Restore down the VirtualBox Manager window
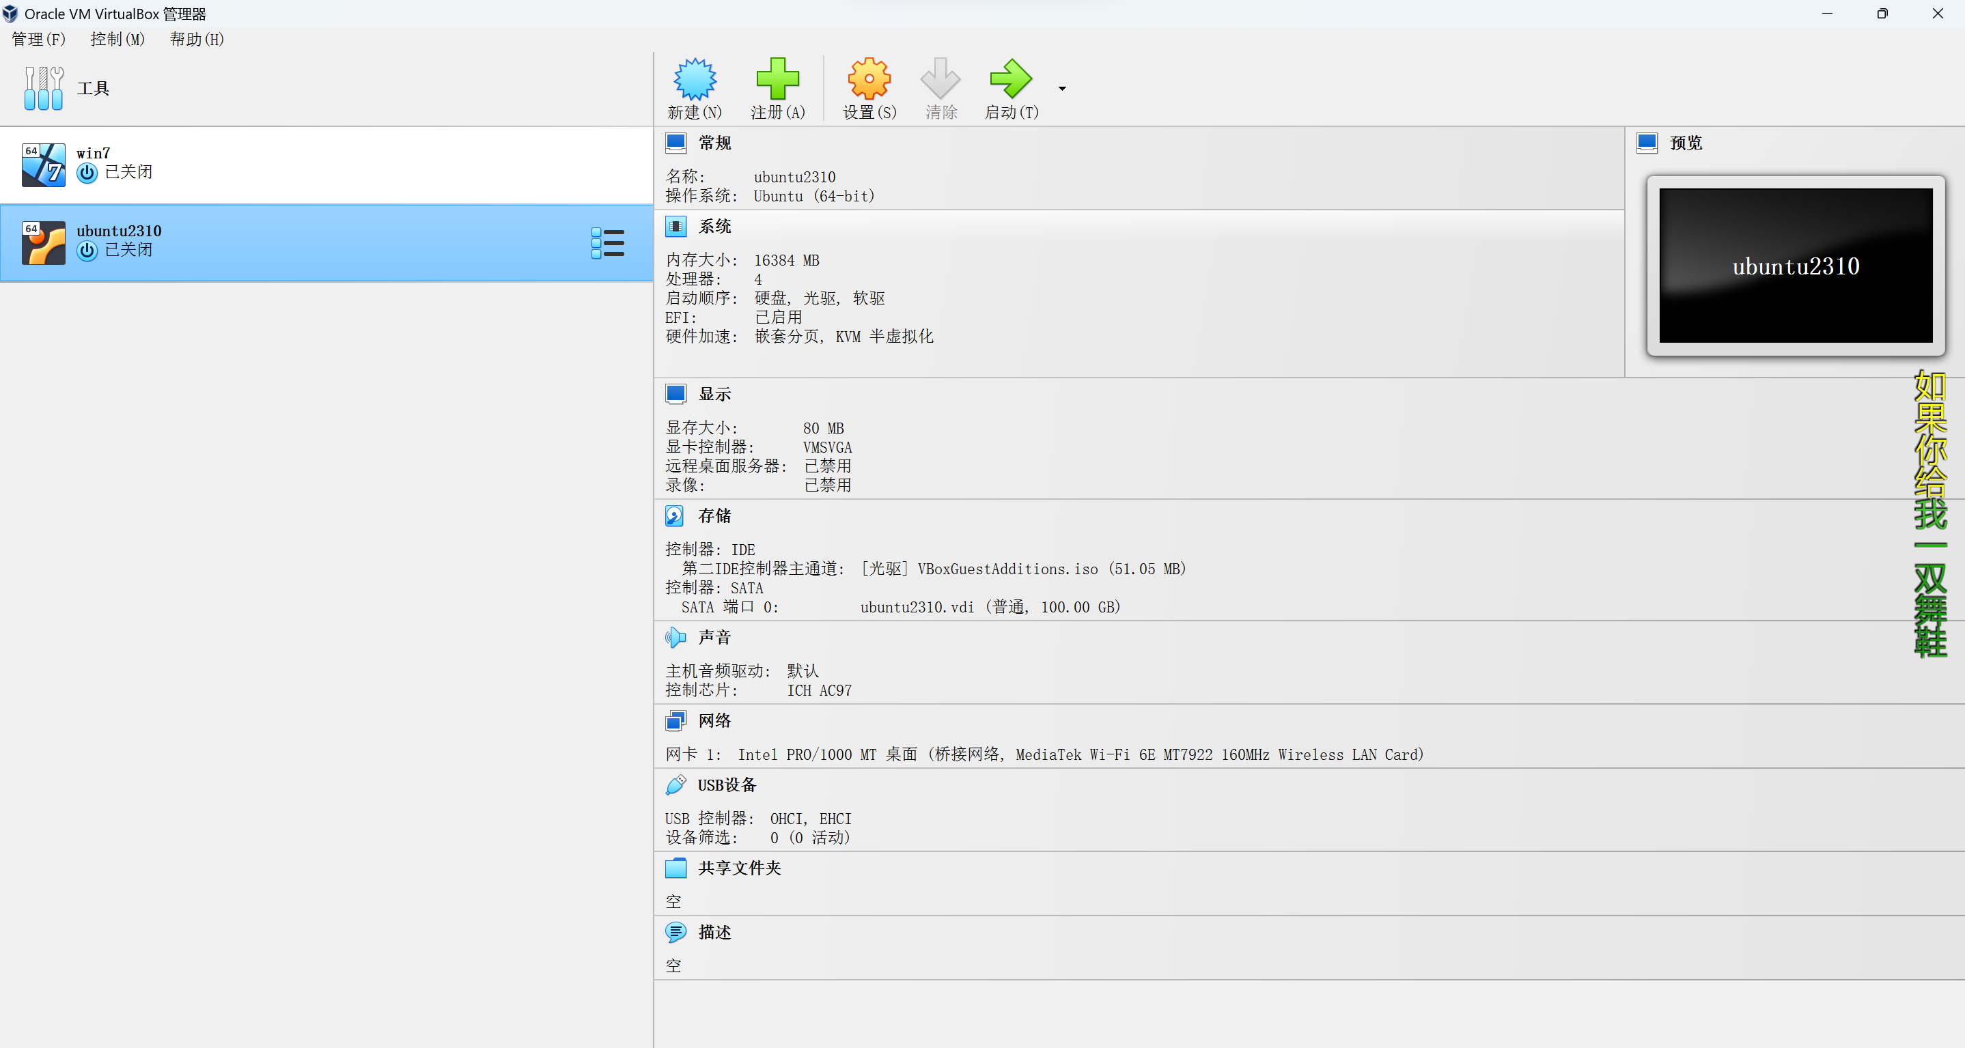Viewport: 1965px width, 1048px height. pos(1882,14)
